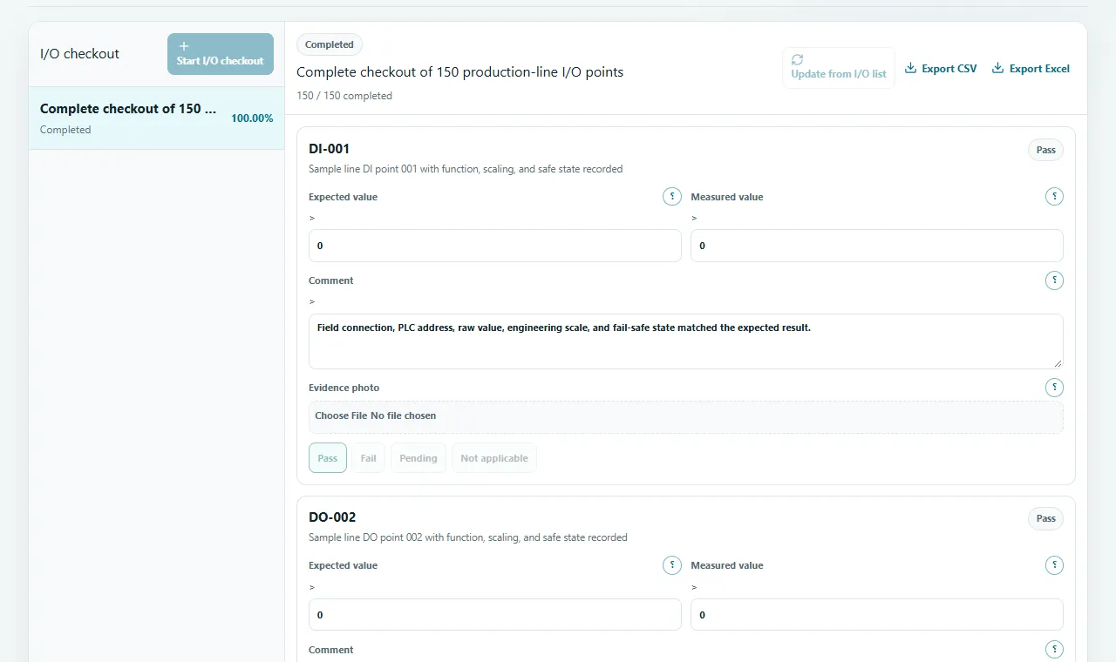Click the plus icon on Start I/O checkout
Image resolution: width=1116 pixels, height=662 pixels.
pyautogui.click(x=184, y=46)
